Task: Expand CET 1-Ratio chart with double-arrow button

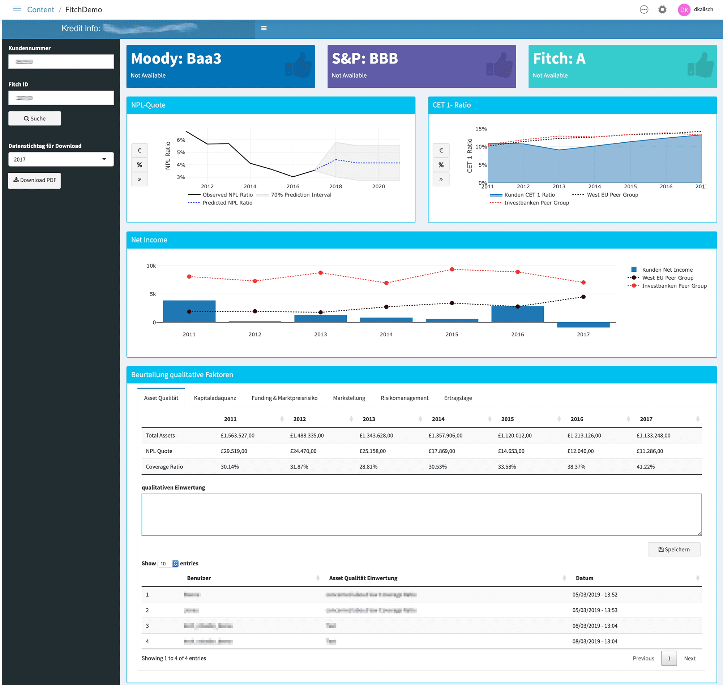Action: point(441,179)
